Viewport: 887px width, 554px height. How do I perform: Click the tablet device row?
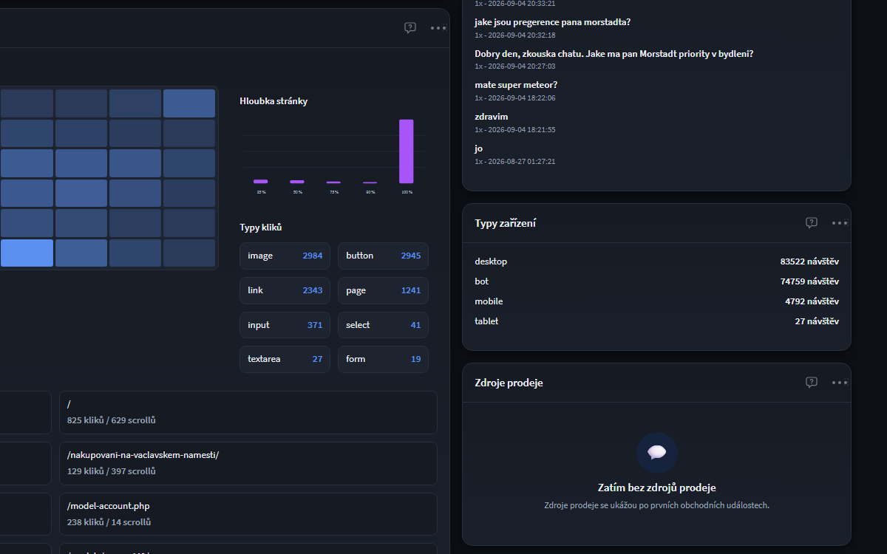[x=656, y=321]
